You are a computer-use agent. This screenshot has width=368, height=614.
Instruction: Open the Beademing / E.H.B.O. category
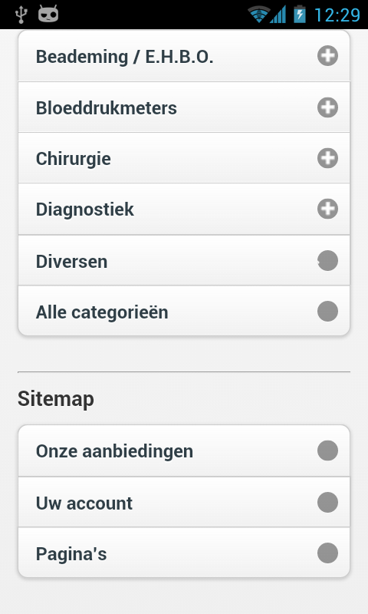[184, 56]
